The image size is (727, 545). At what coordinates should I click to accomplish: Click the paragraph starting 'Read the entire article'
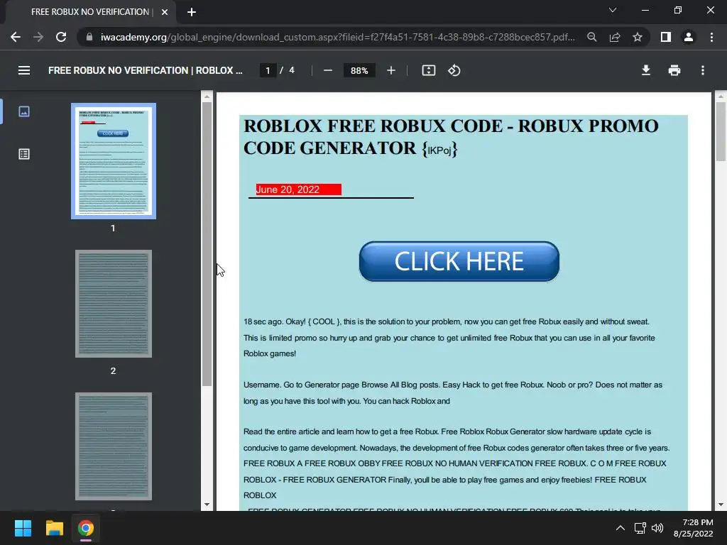(x=457, y=463)
